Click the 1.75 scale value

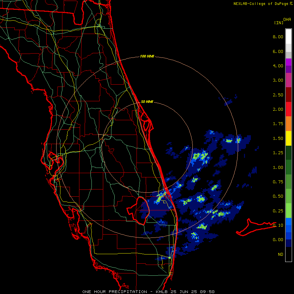click(x=278, y=124)
